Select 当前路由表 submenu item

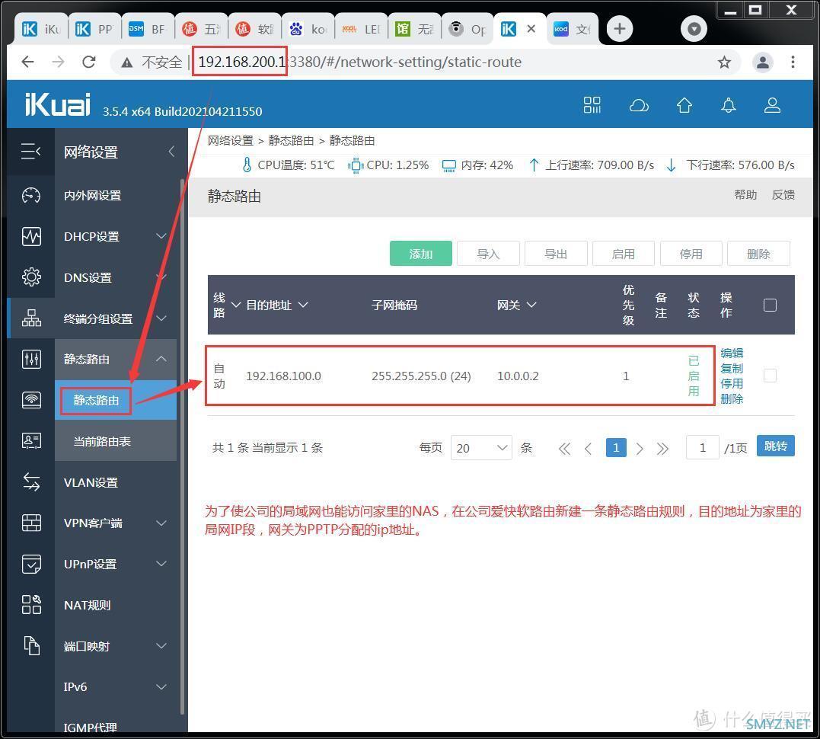click(x=102, y=441)
